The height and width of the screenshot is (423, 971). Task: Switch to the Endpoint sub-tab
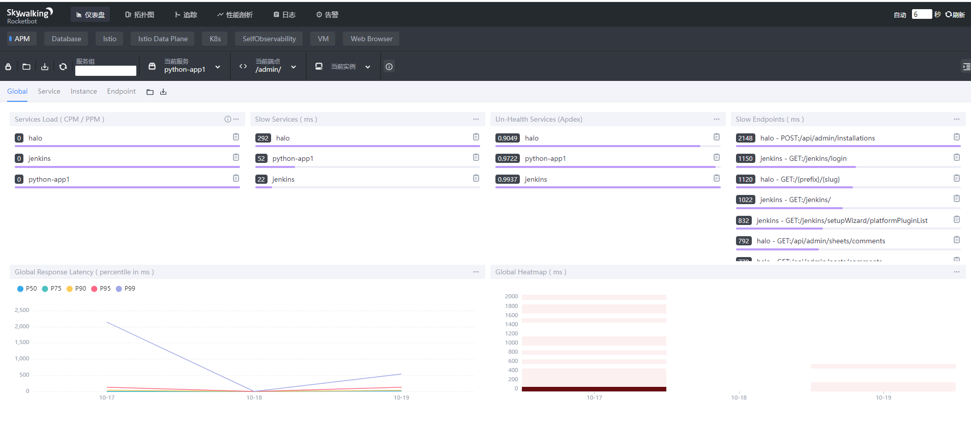point(121,91)
